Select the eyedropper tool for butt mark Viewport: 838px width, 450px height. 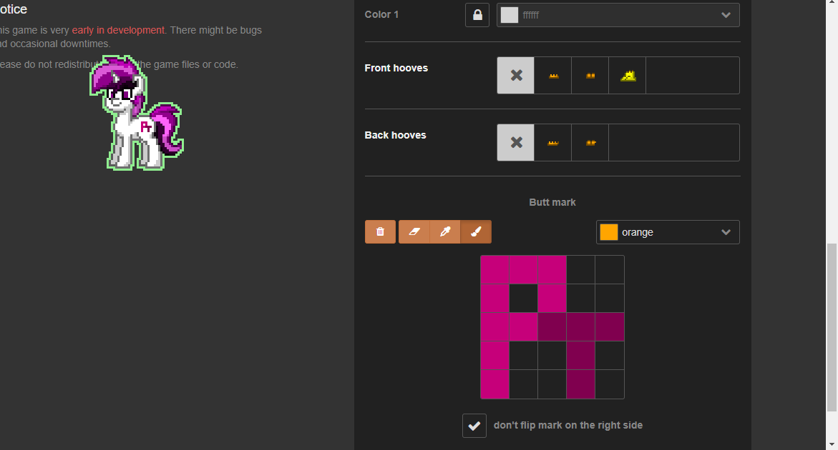pyautogui.click(x=445, y=232)
